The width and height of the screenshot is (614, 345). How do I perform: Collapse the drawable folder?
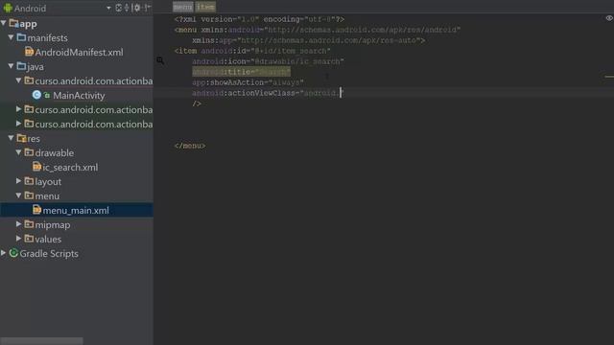[x=18, y=152]
